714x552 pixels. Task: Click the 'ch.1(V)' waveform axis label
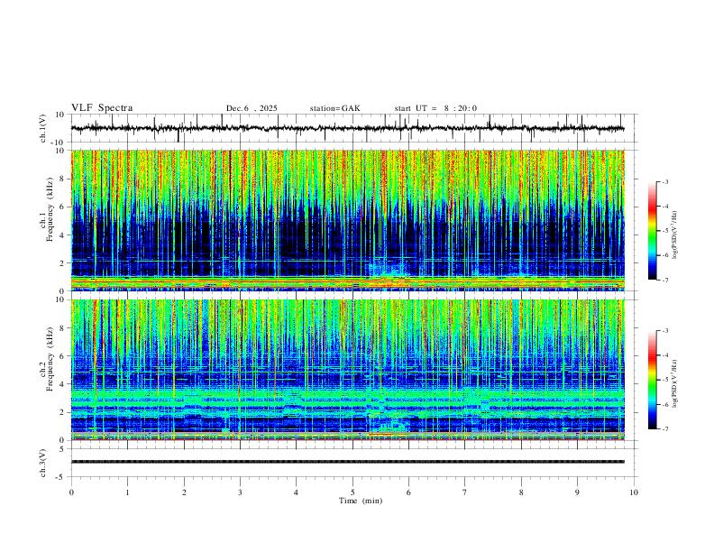43,128
